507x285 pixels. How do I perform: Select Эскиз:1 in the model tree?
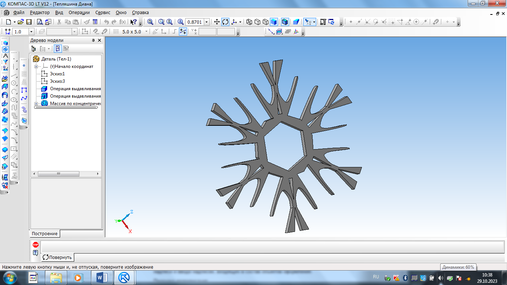point(57,74)
